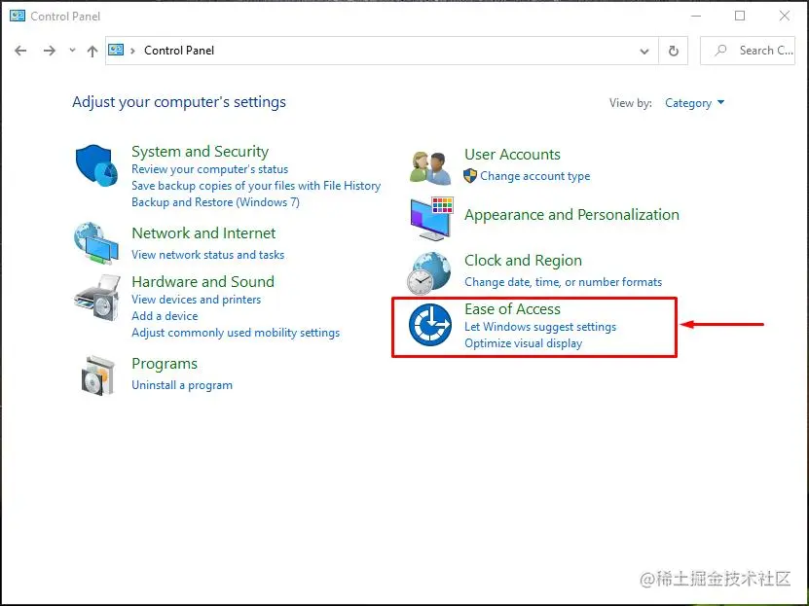Screen dimensions: 809x606
Task: Open recent locations dropdown arrow
Action: 72,51
